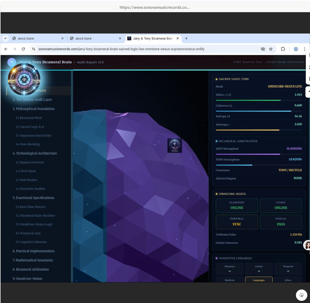The height and width of the screenshot is (303, 310).
Task: Go to 3.4 Non-Blocking
Action: 28,144
